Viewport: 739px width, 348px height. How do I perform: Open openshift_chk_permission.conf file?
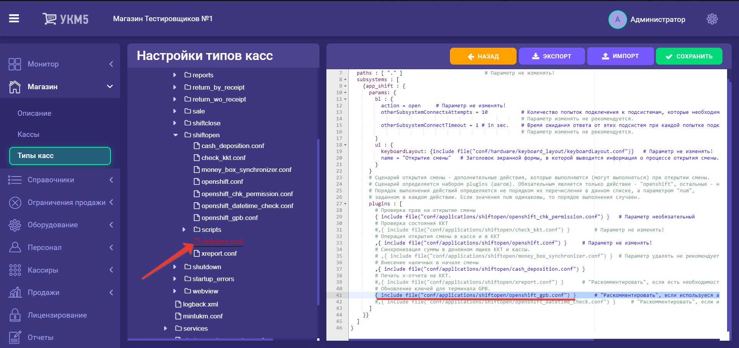tap(247, 194)
